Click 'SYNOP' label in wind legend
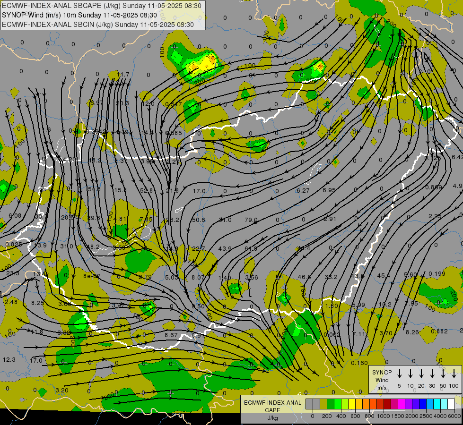Viewport: 463px width, 425px height. pos(382,372)
